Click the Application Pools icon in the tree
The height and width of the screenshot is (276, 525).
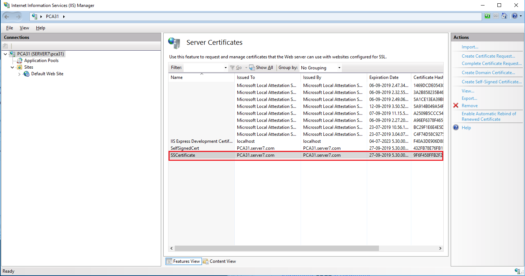click(x=19, y=61)
